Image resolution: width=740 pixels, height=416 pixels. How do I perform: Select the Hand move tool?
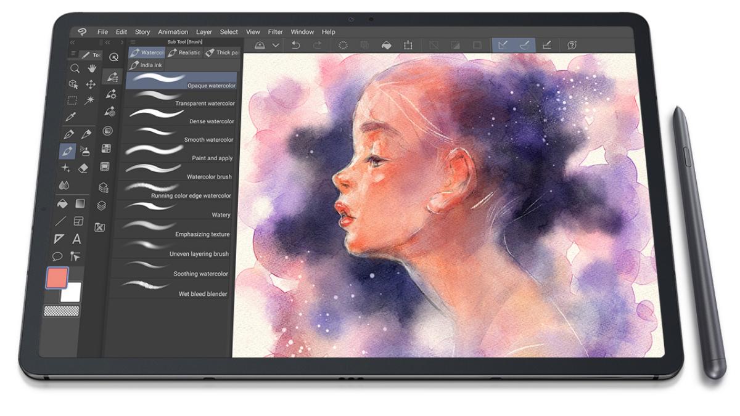click(92, 68)
